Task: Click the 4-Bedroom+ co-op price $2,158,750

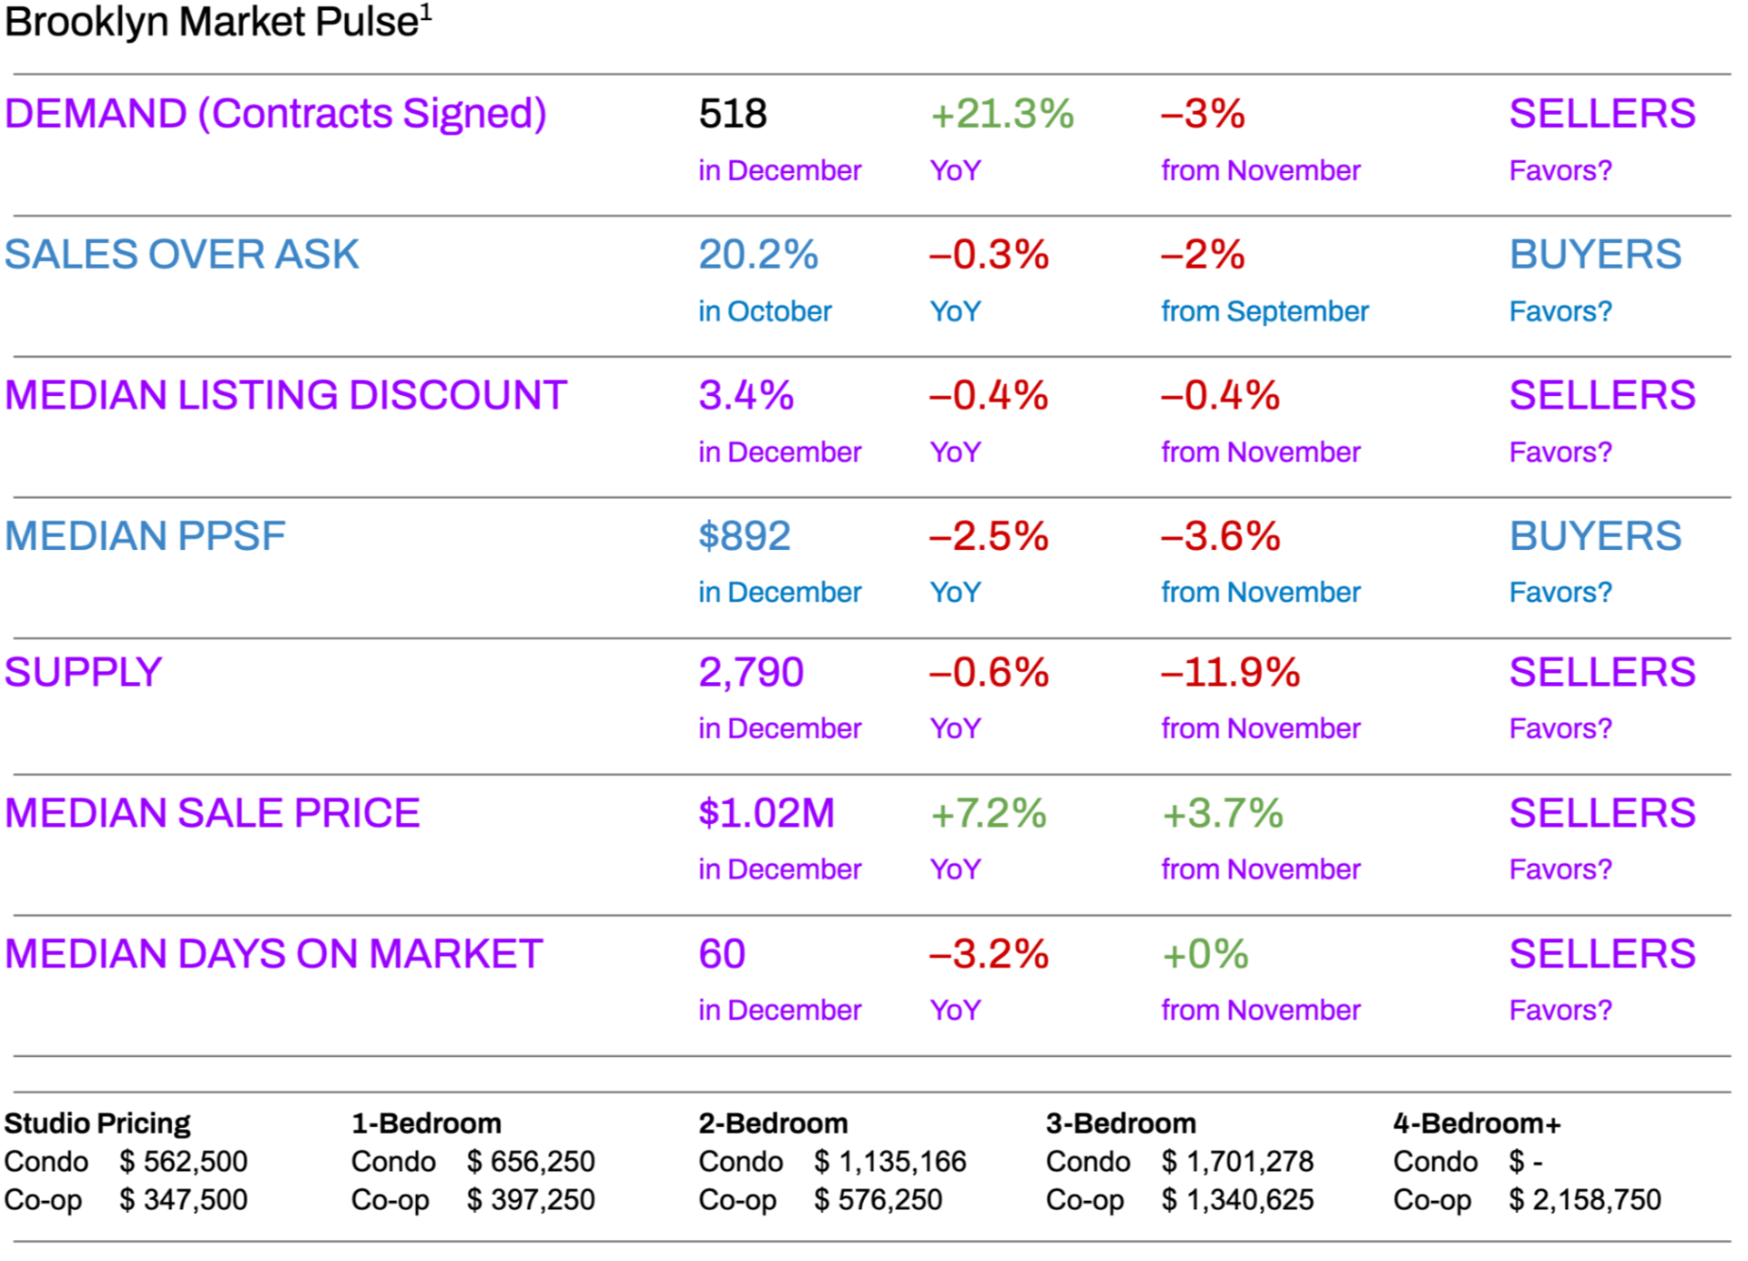Action: point(1584,1200)
